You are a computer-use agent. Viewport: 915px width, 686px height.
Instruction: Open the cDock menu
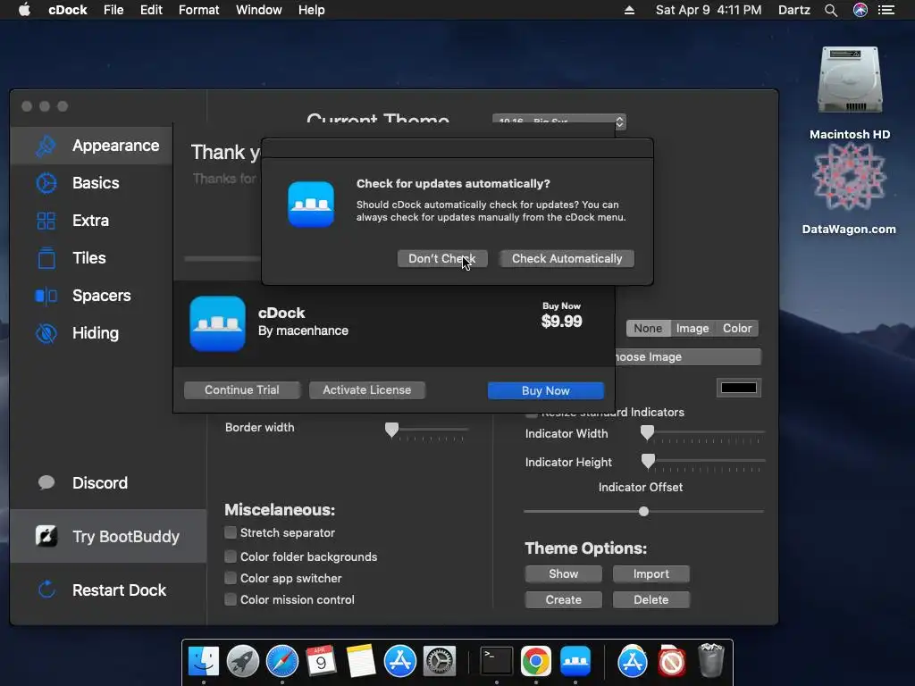[68, 10]
